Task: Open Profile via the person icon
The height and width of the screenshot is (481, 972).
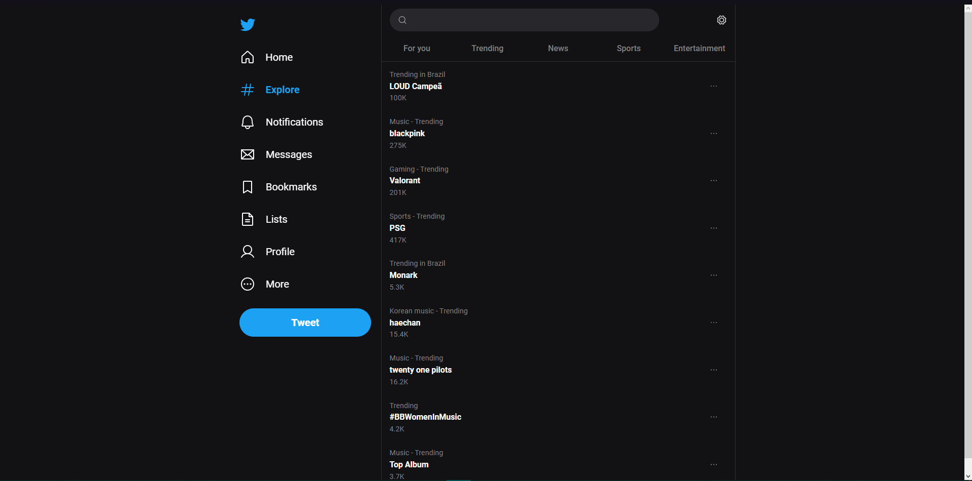Action: point(248,252)
